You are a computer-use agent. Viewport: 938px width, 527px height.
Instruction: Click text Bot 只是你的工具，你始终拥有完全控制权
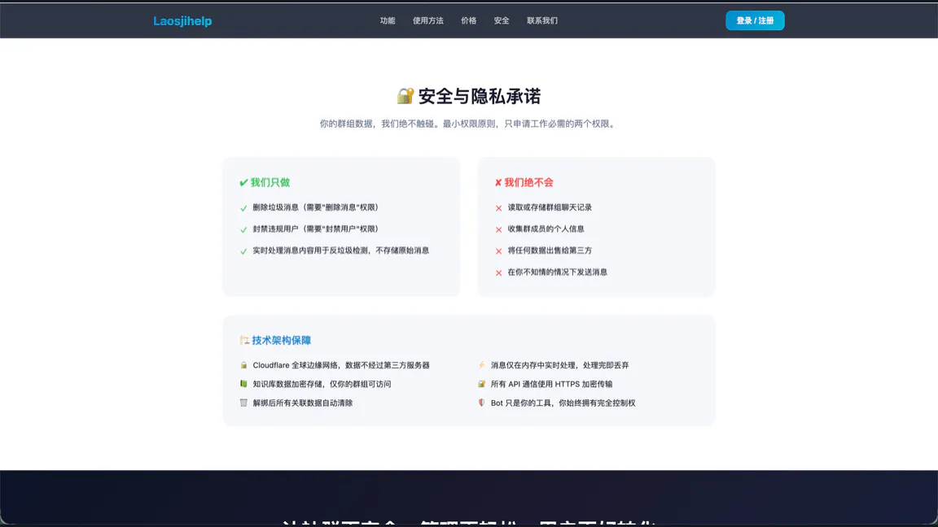tap(563, 403)
